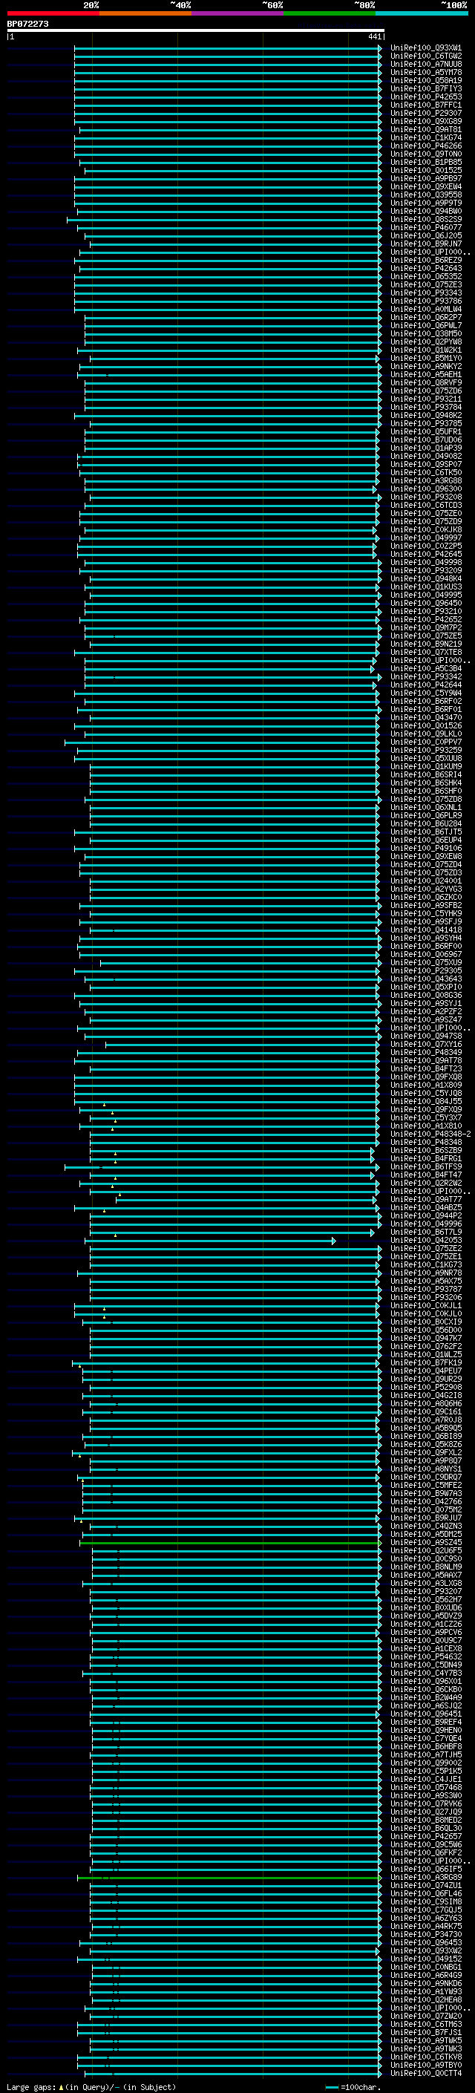Click the UniRef100_A9SZ45 label
475x2093 pixels.
click(x=426, y=1543)
